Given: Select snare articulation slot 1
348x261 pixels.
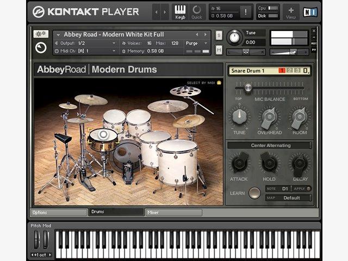Looking at the screenshot, I should point(282,71).
